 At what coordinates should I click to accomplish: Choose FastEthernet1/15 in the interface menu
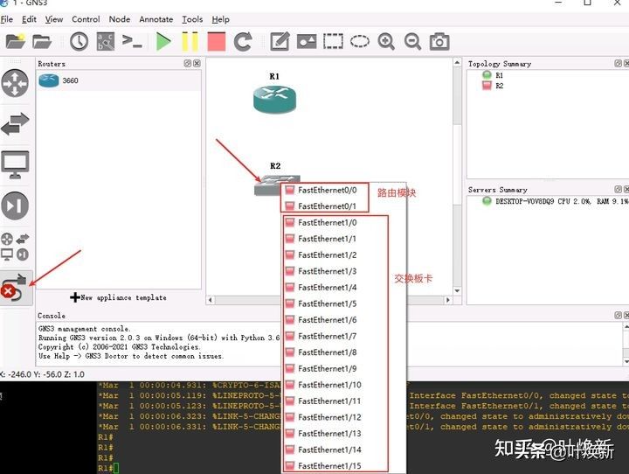coord(328,465)
